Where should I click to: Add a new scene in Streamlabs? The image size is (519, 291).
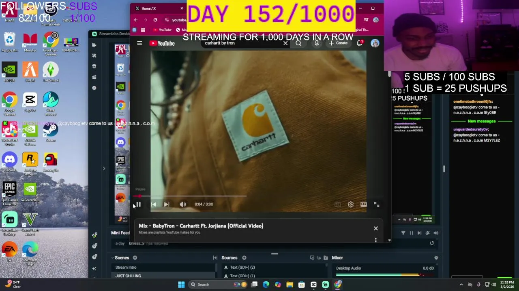point(135,258)
